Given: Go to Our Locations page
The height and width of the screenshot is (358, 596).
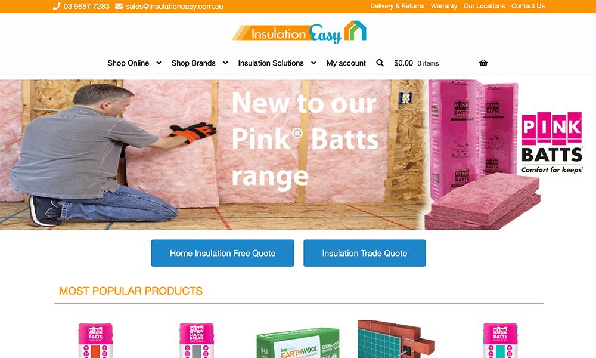Looking at the screenshot, I should (484, 6).
